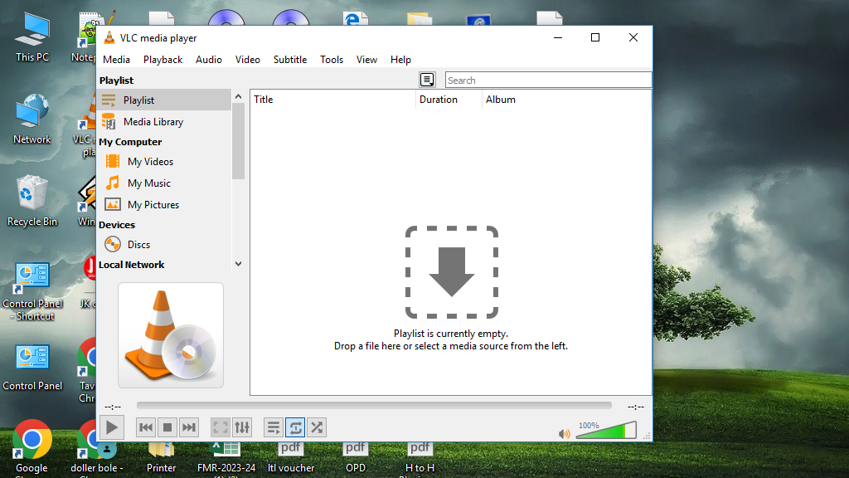Sort playlist by Title column
The height and width of the screenshot is (478, 849).
coord(332,100)
